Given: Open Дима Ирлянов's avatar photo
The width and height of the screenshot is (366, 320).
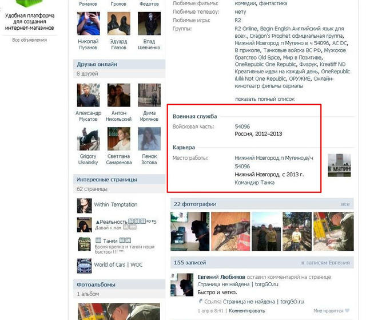Looking at the screenshot, I should coord(149,95).
